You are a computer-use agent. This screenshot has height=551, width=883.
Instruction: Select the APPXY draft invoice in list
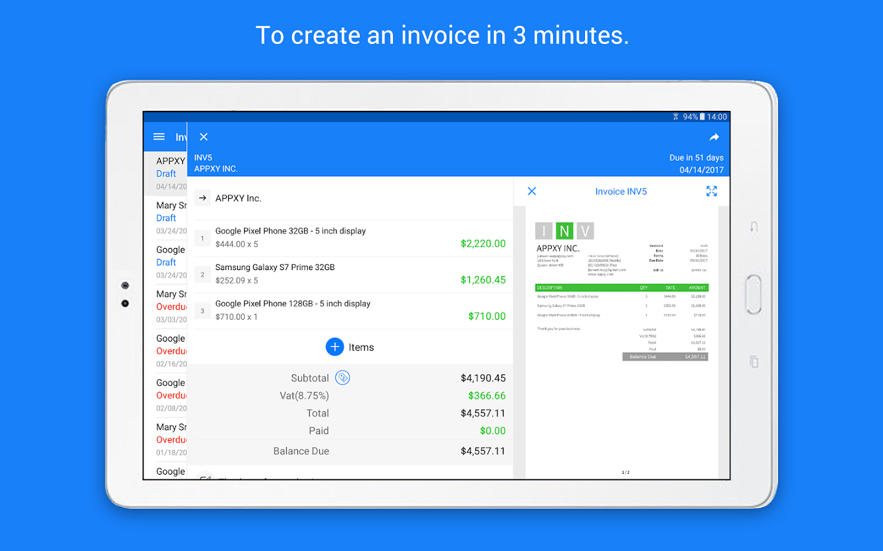click(x=165, y=174)
